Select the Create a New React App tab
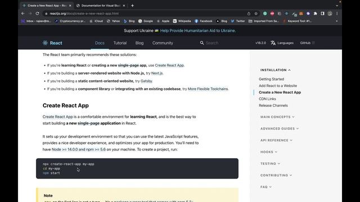The height and width of the screenshot is (202, 360). pyautogui.click(x=47, y=6)
